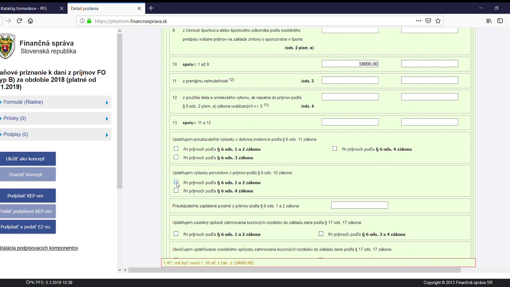
Task: Click the Finančná správa coat of arms logo
Action: (7, 46)
